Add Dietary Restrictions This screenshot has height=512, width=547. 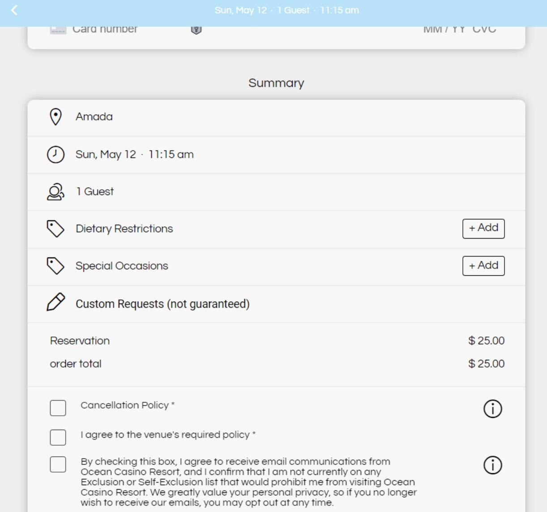pyautogui.click(x=483, y=229)
